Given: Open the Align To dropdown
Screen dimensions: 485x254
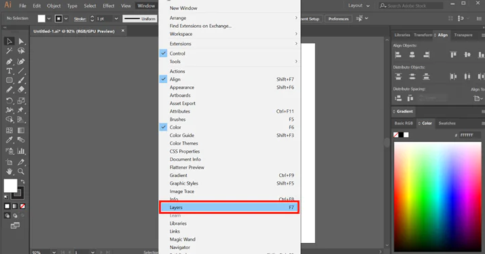Looking at the screenshot, I should click(478, 98).
